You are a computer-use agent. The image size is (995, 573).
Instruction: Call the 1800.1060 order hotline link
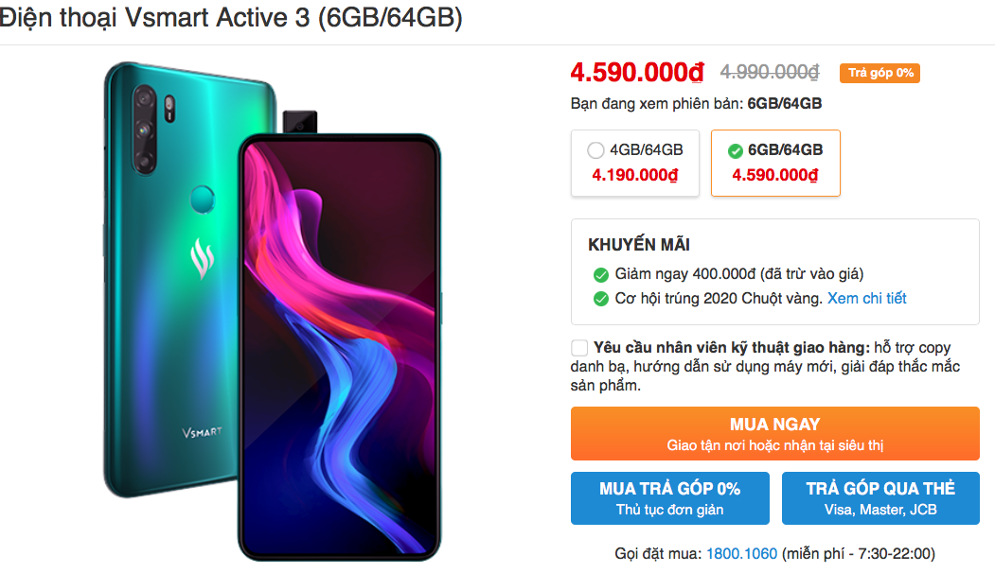tap(741, 553)
